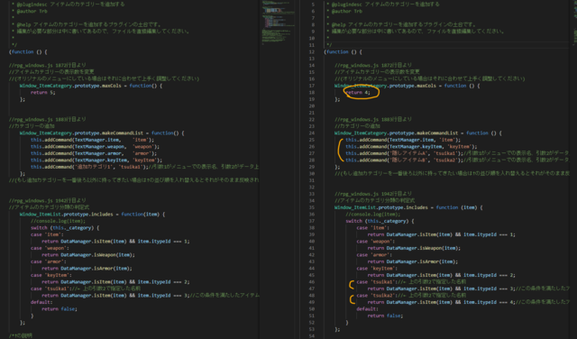This screenshot has height=339, width=577.
Task: Click left editor's maxCols function declaration
Action: [x=91, y=86]
